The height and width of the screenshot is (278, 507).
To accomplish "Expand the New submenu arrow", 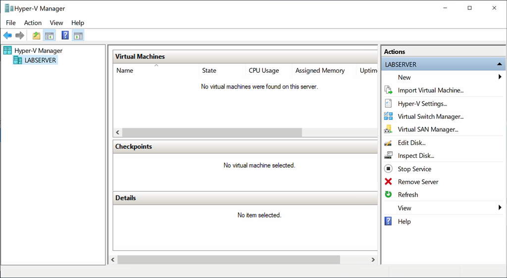I will click(x=500, y=77).
